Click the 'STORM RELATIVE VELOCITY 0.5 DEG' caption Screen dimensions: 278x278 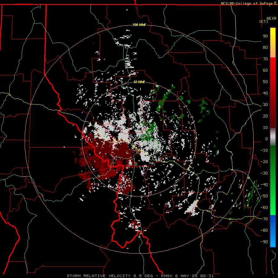pos(110,276)
